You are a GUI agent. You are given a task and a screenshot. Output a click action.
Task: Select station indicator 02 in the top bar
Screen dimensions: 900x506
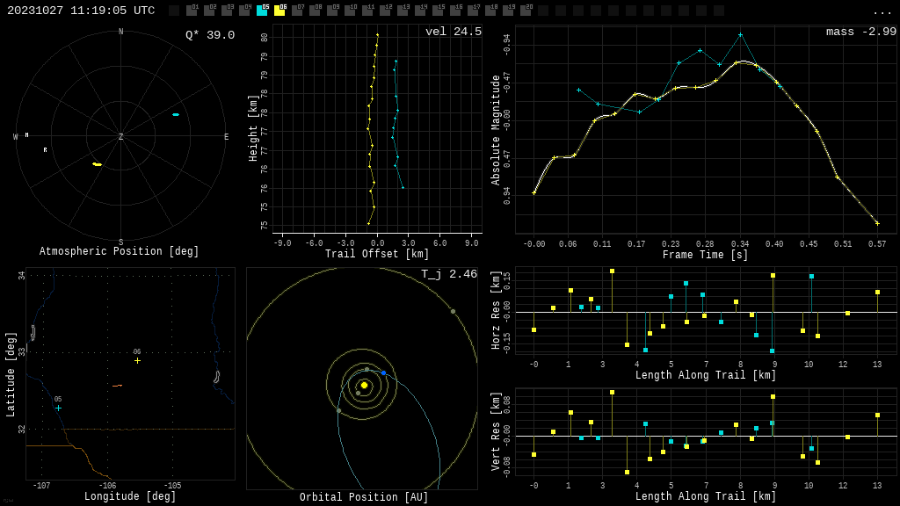point(209,11)
